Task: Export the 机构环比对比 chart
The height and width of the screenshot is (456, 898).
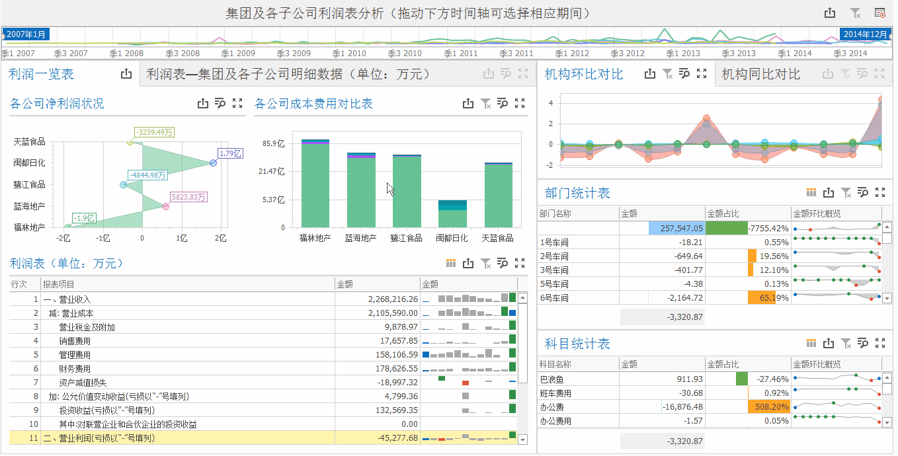Action: click(650, 74)
